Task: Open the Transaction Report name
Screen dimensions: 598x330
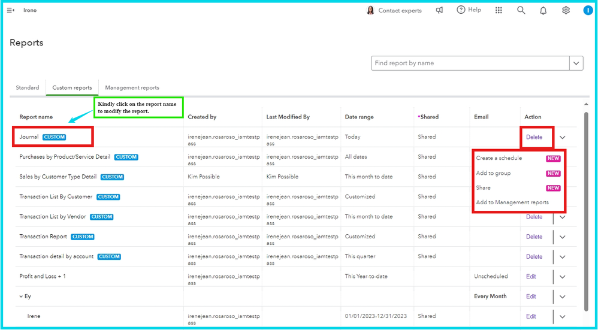Action: pos(43,236)
